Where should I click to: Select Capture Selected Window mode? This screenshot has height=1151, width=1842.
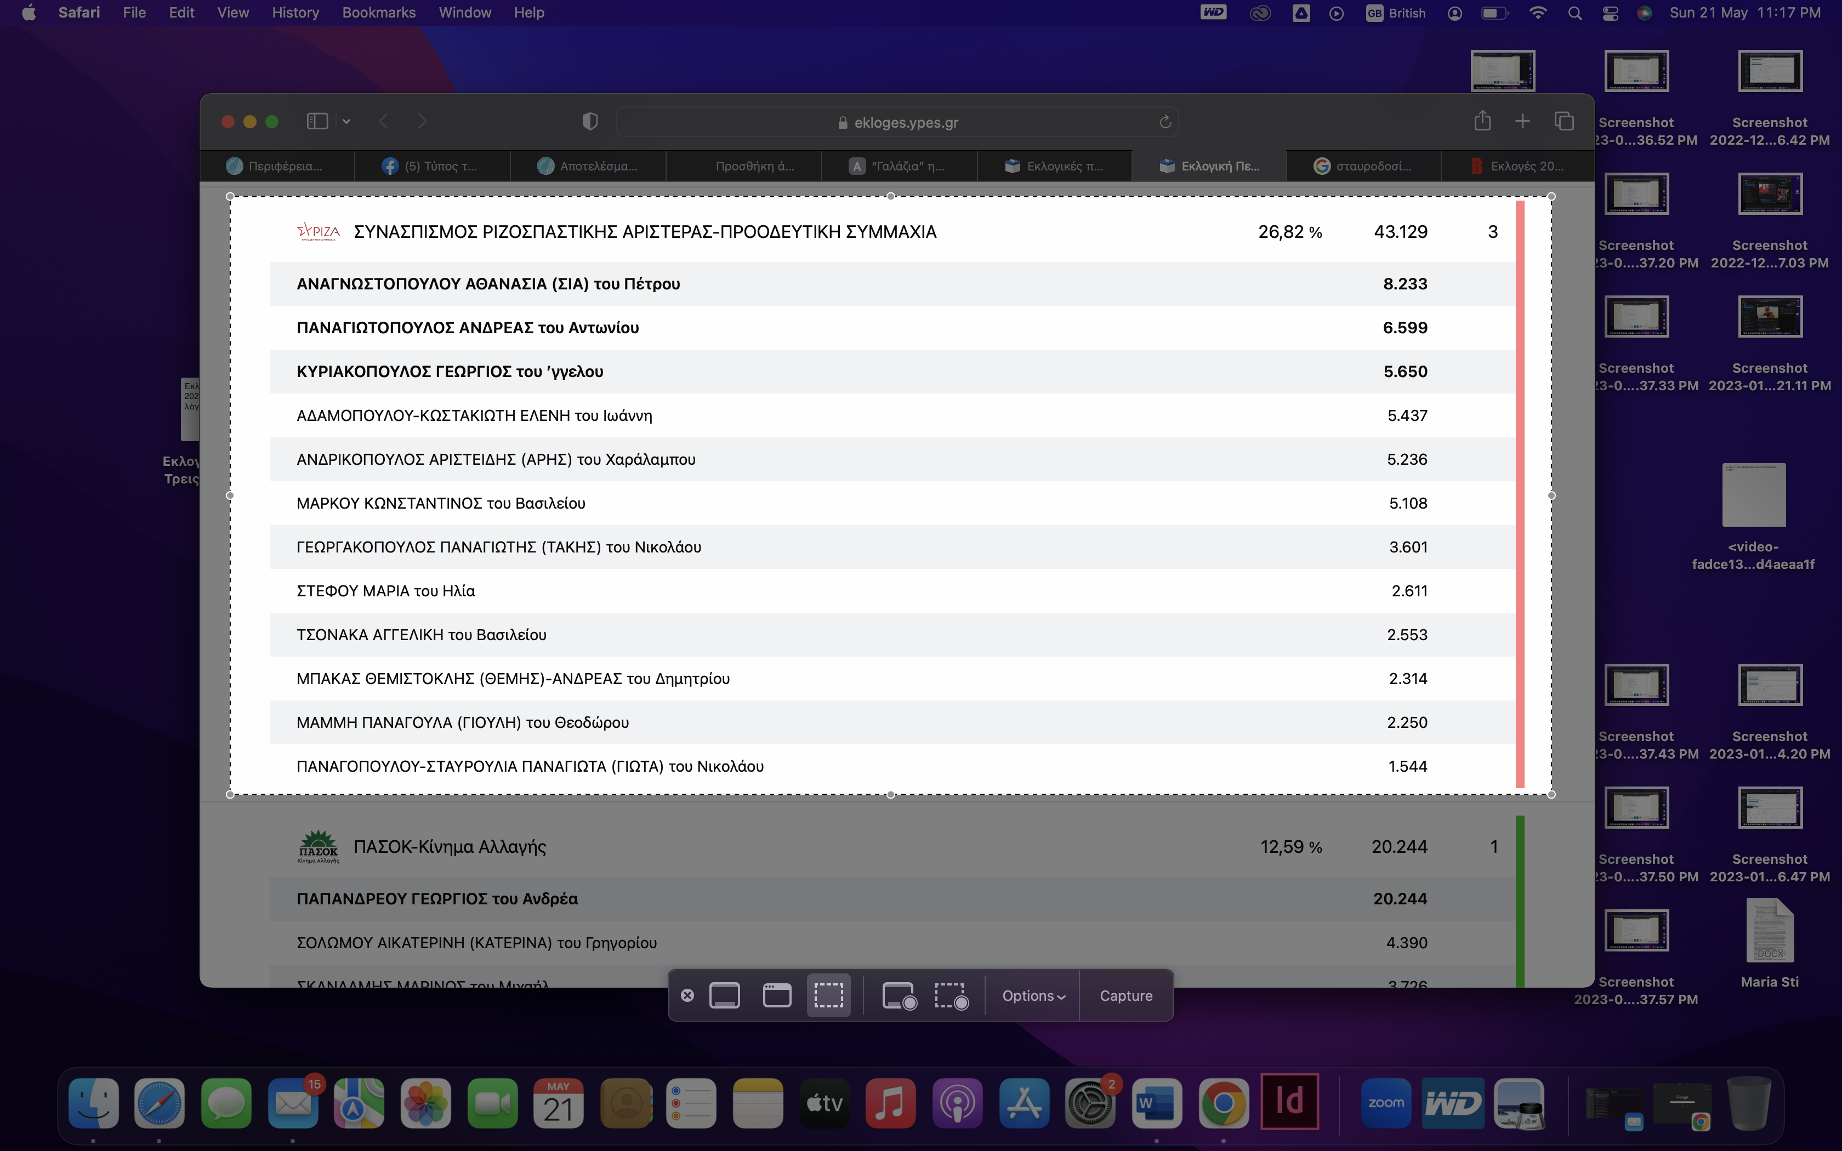[776, 995]
